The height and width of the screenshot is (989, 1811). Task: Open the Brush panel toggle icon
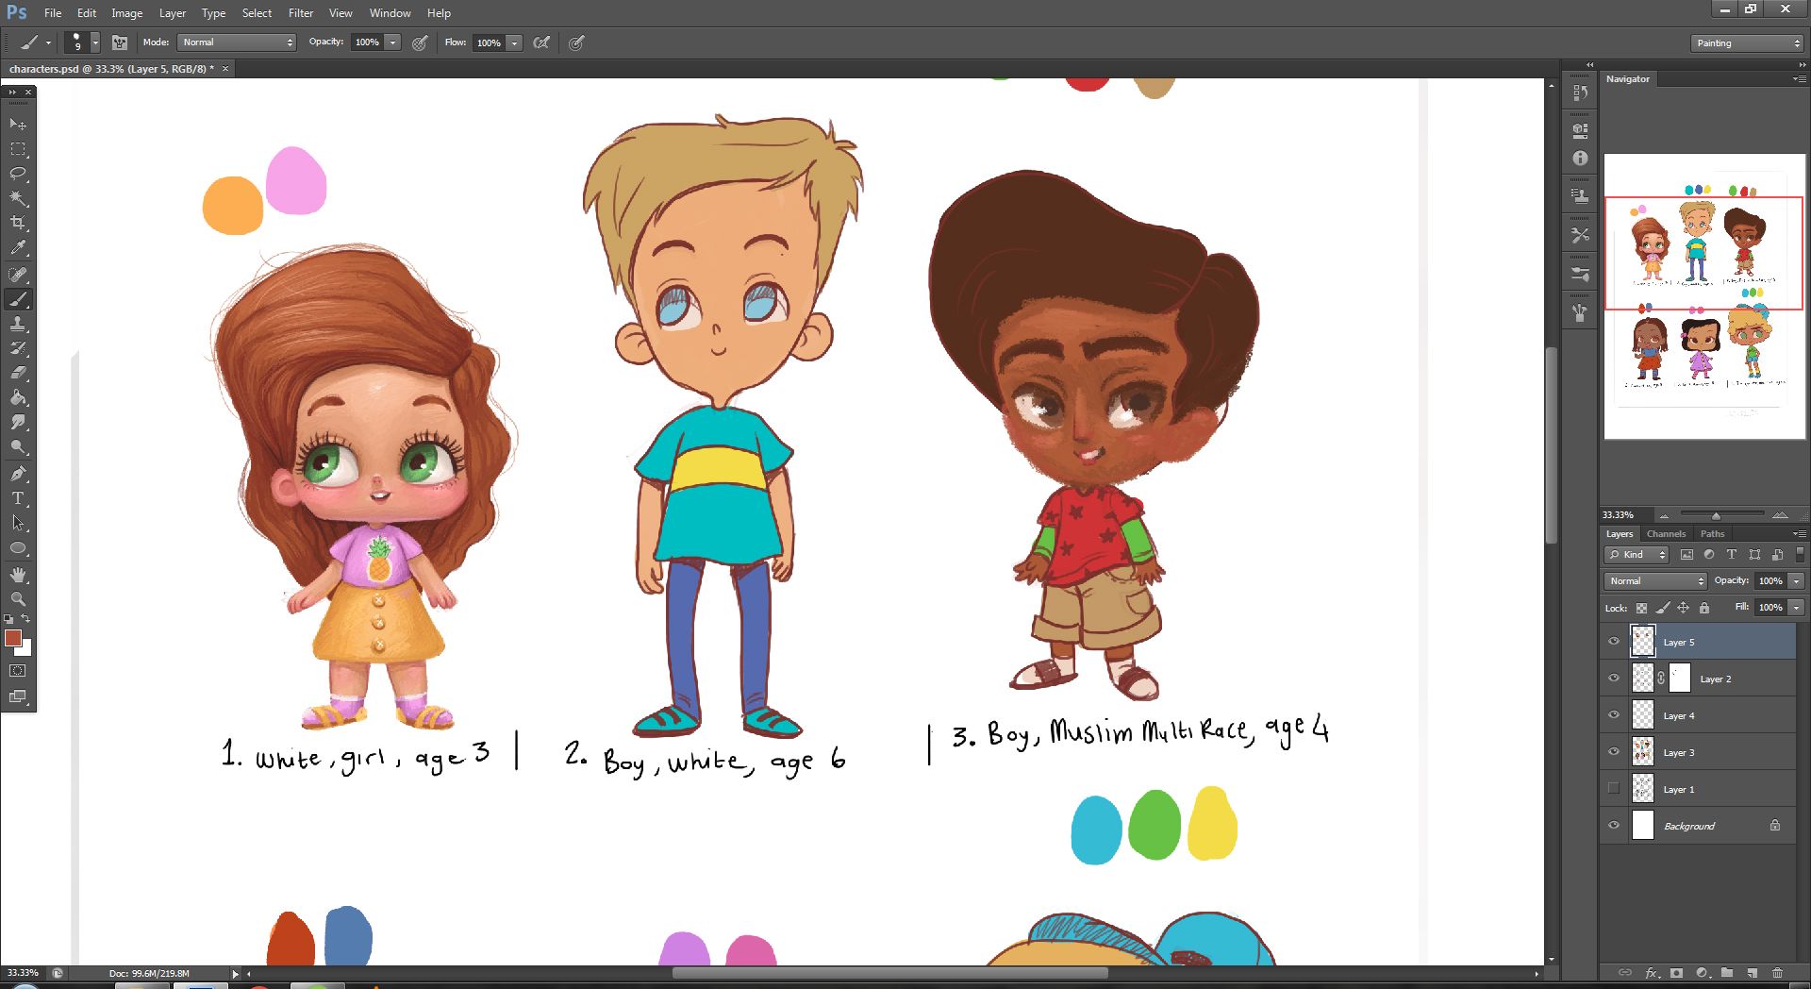tap(120, 42)
